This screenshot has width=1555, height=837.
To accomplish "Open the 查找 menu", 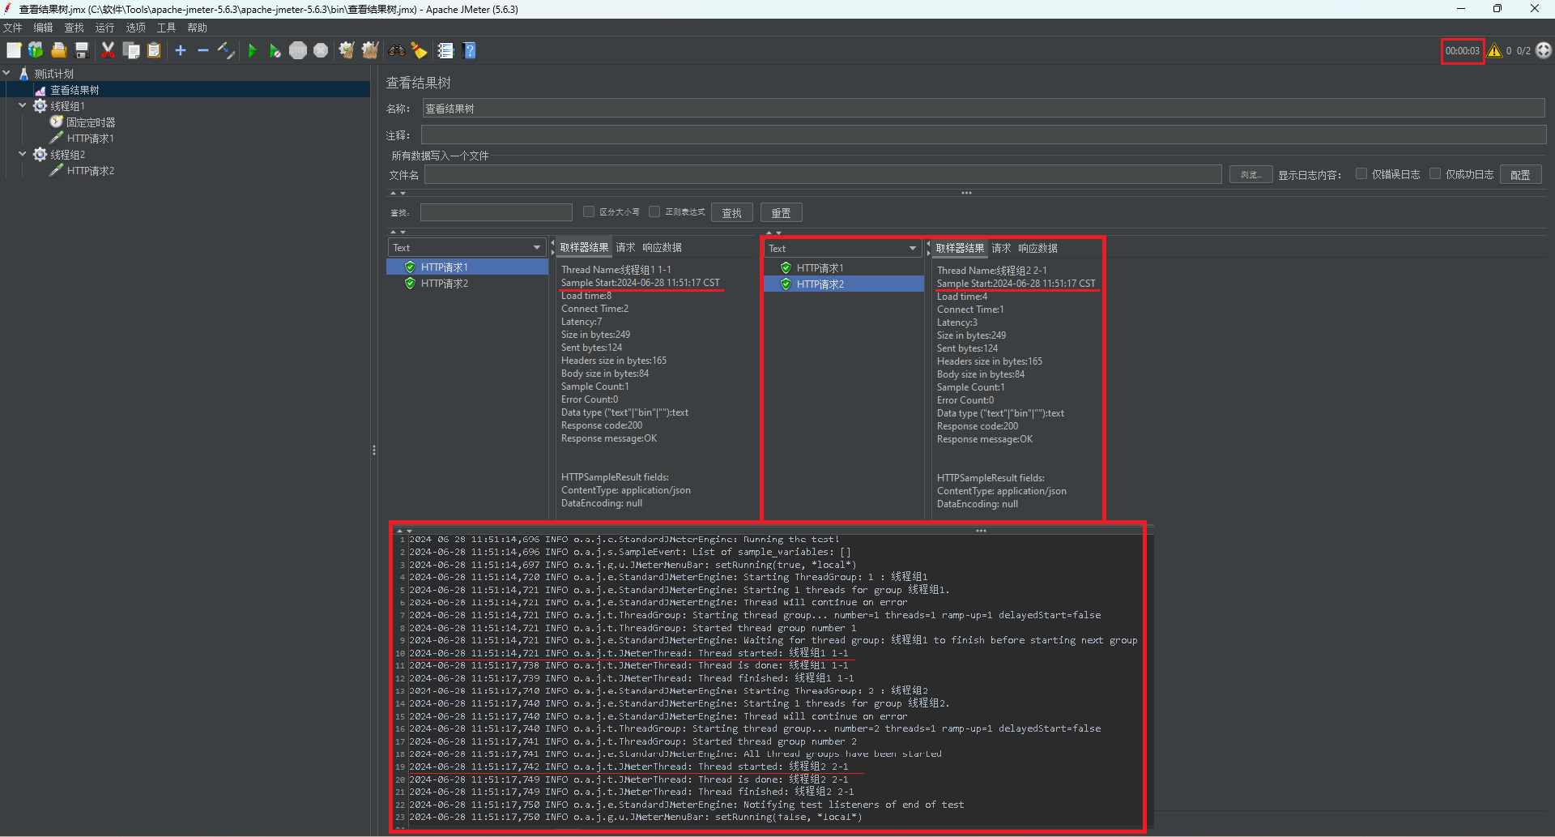I will 74,28.
